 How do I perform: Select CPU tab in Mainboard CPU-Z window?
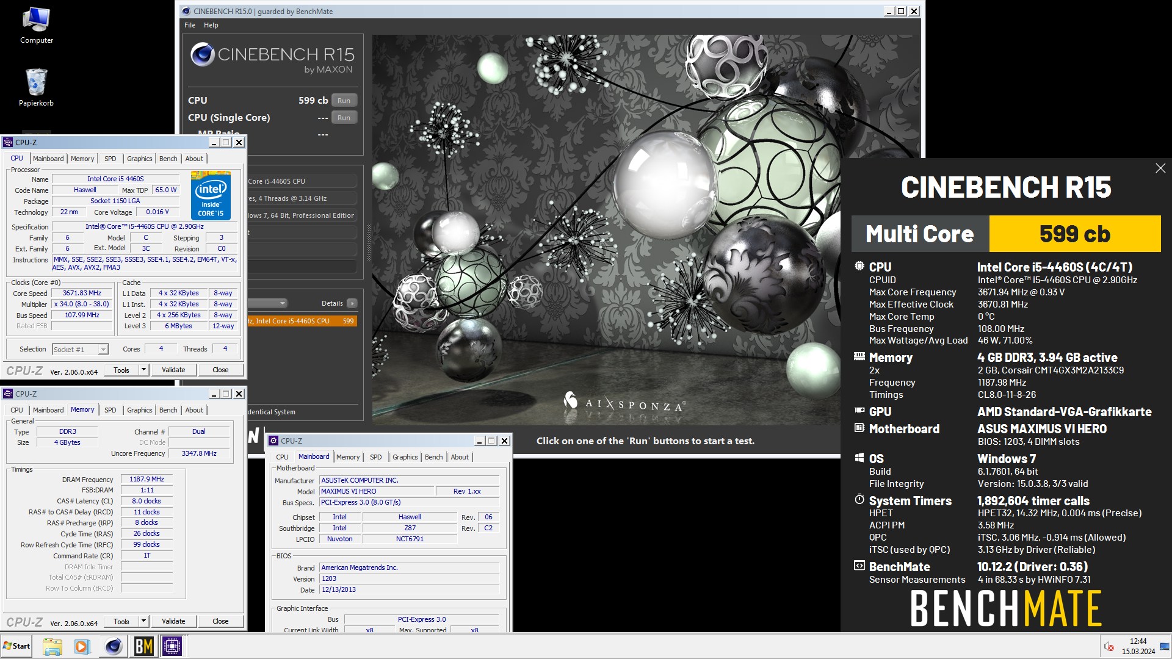[x=282, y=457]
